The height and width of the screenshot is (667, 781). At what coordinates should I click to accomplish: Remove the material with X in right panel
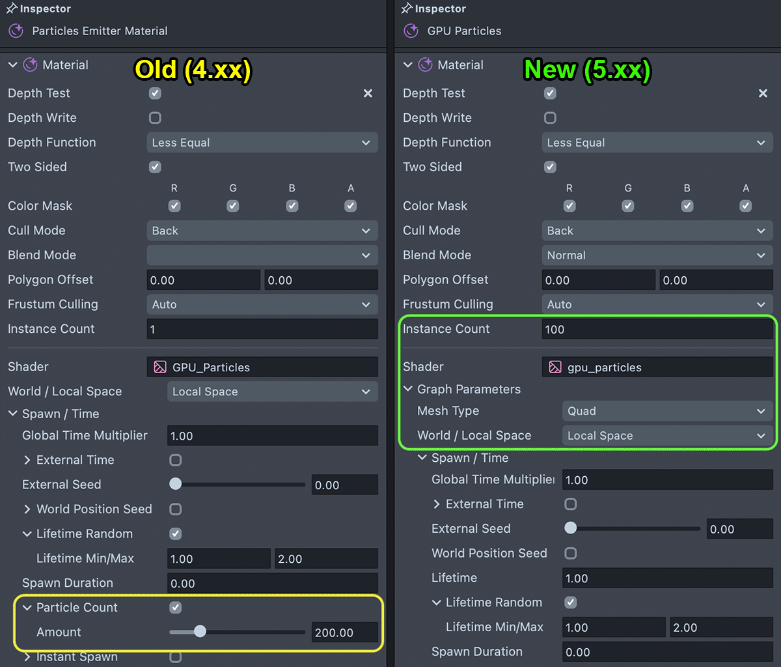(x=763, y=93)
